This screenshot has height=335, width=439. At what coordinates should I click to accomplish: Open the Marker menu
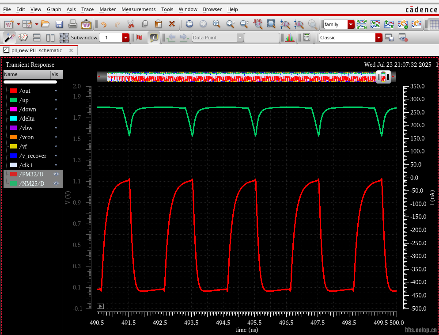[x=107, y=9]
